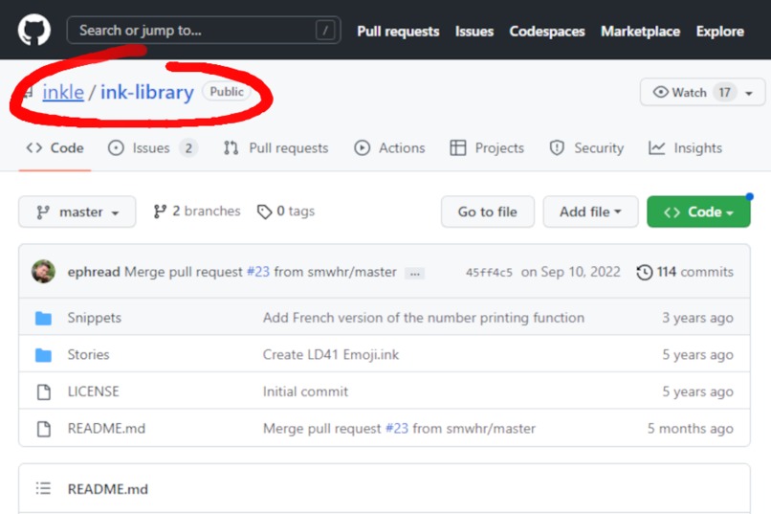Viewport: 771px width, 514px height.
Task: Switch to the repository Issues tab
Action: (x=153, y=147)
